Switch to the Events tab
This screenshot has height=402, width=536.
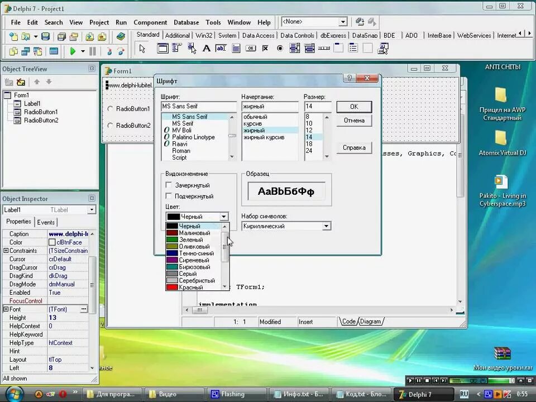46,222
